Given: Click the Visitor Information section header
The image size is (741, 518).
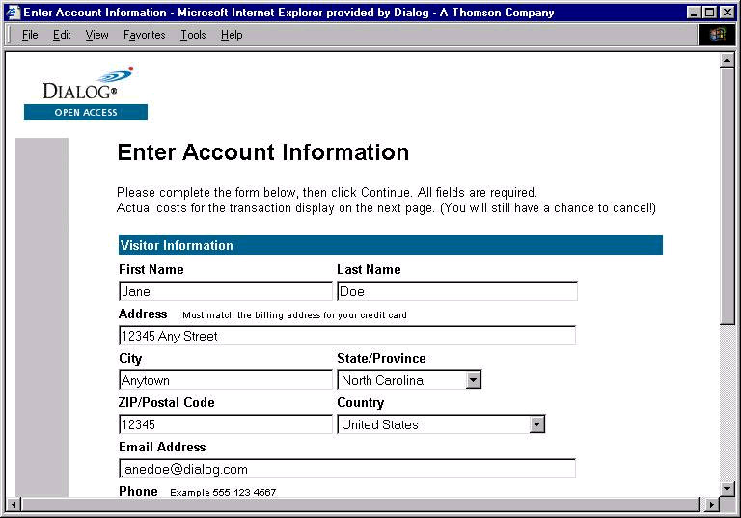Looking at the screenshot, I should click(x=391, y=245).
